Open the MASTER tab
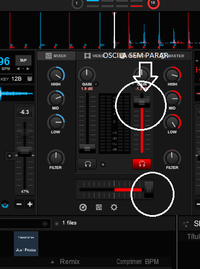Screen dimensions: 200x269 pyautogui.click(x=176, y=56)
